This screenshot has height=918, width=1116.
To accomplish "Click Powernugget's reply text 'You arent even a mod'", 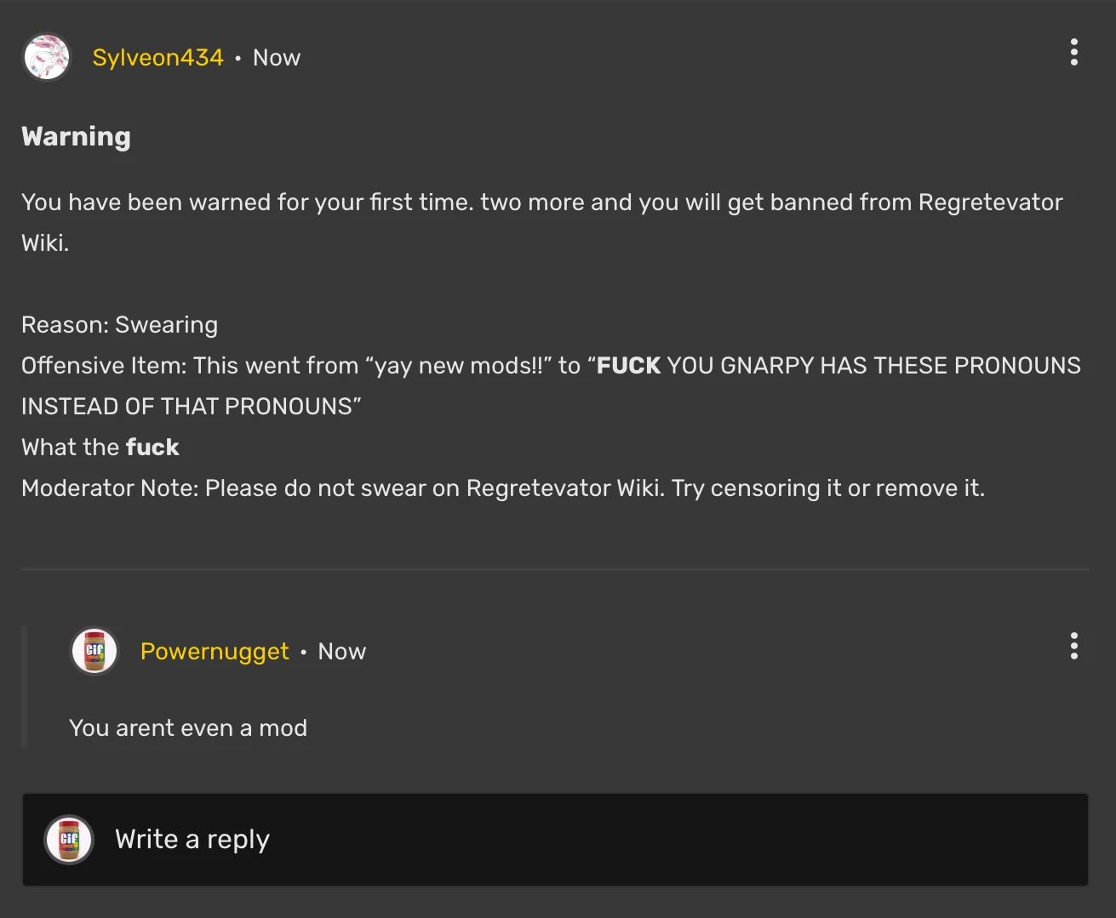I will [188, 727].
